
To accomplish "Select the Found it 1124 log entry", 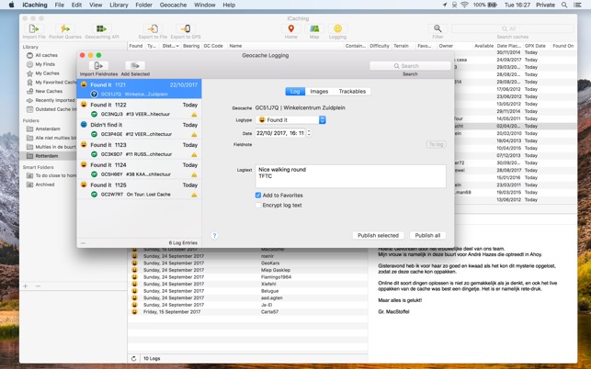I will (139, 170).
